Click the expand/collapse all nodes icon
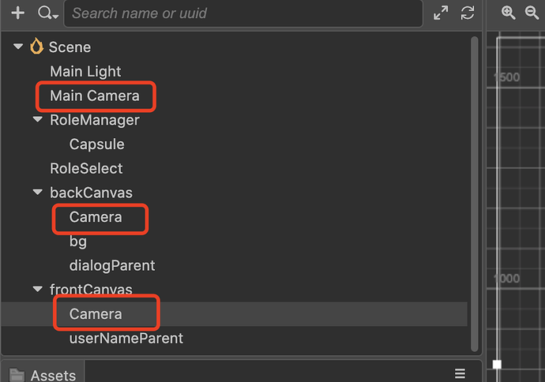Image resolution: width=545 pixels, height=382 pixels. 441,13
